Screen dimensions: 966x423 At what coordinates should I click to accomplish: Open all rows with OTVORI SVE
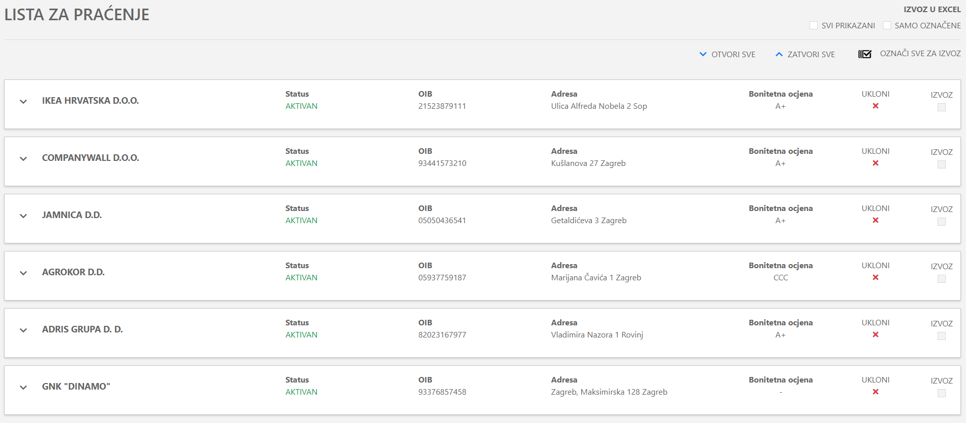click(727, 54)
